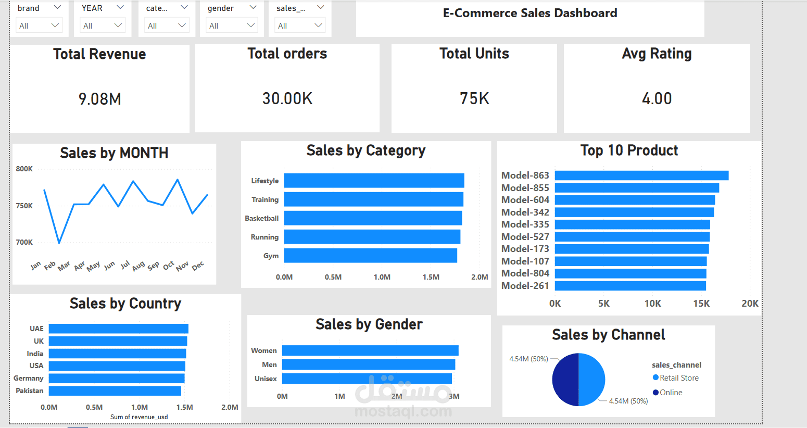The width and height of the screenshot is (807, 428).
Task: Click the Jul peak on Sales by MONTH line
Action: click(134, 181)
